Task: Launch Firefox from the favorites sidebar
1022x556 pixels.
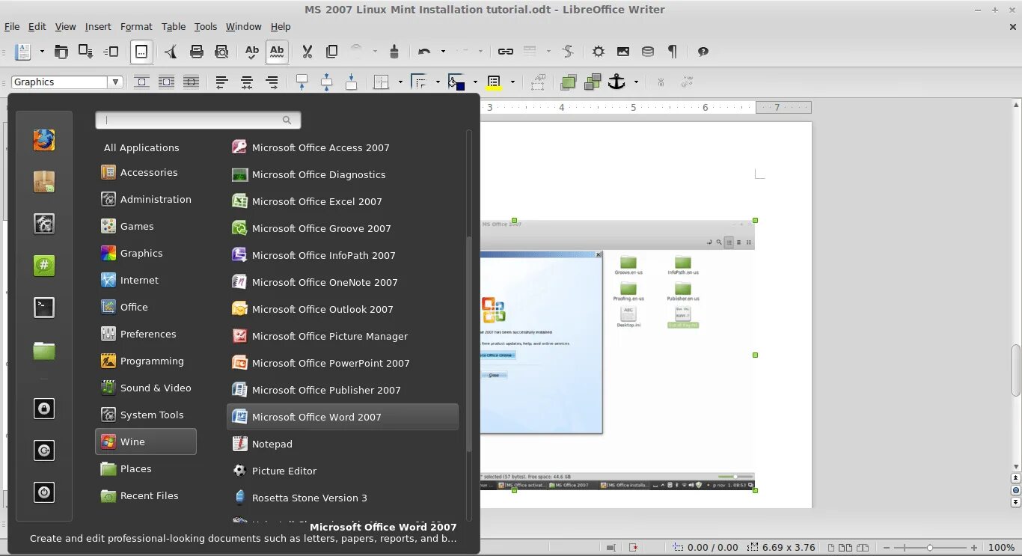Action: tap(44, 140)
